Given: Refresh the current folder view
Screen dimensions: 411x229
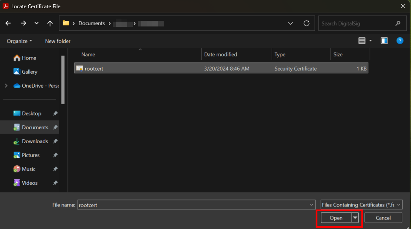Looking at the screenshot, I should click(x=307, y=23).
